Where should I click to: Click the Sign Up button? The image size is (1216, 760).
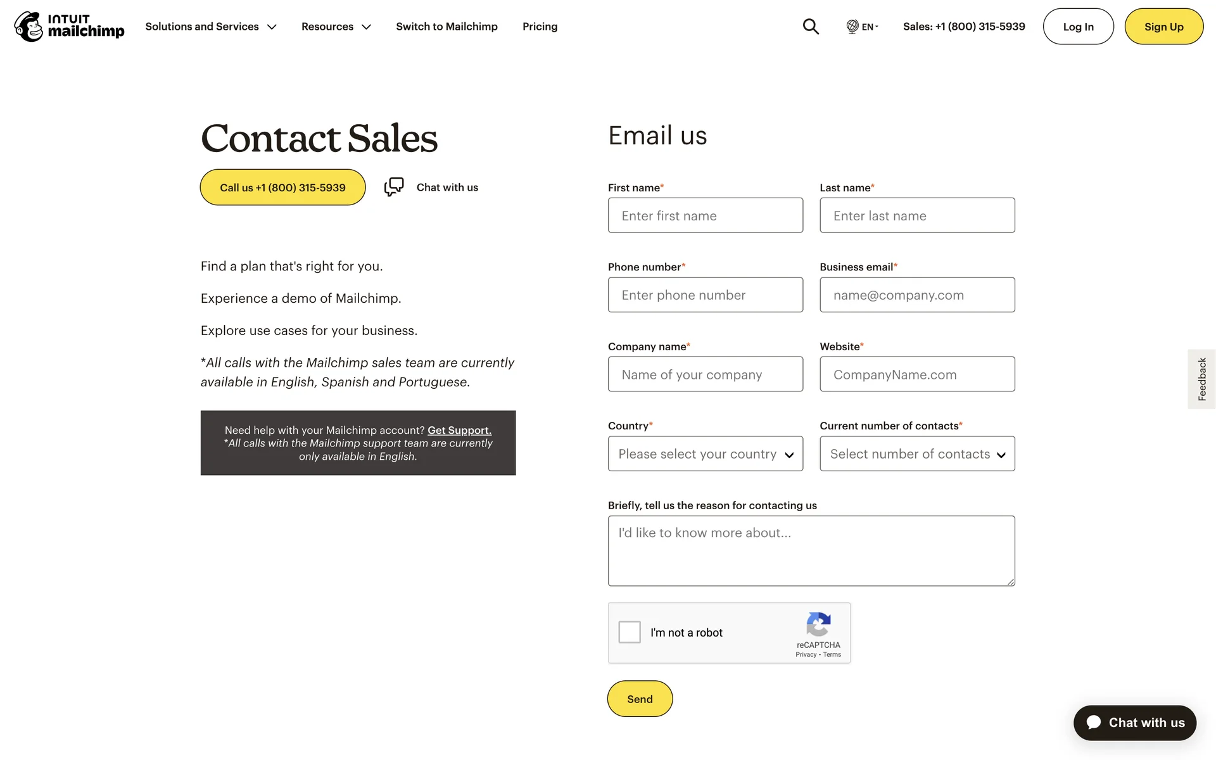click(1163, 27)
